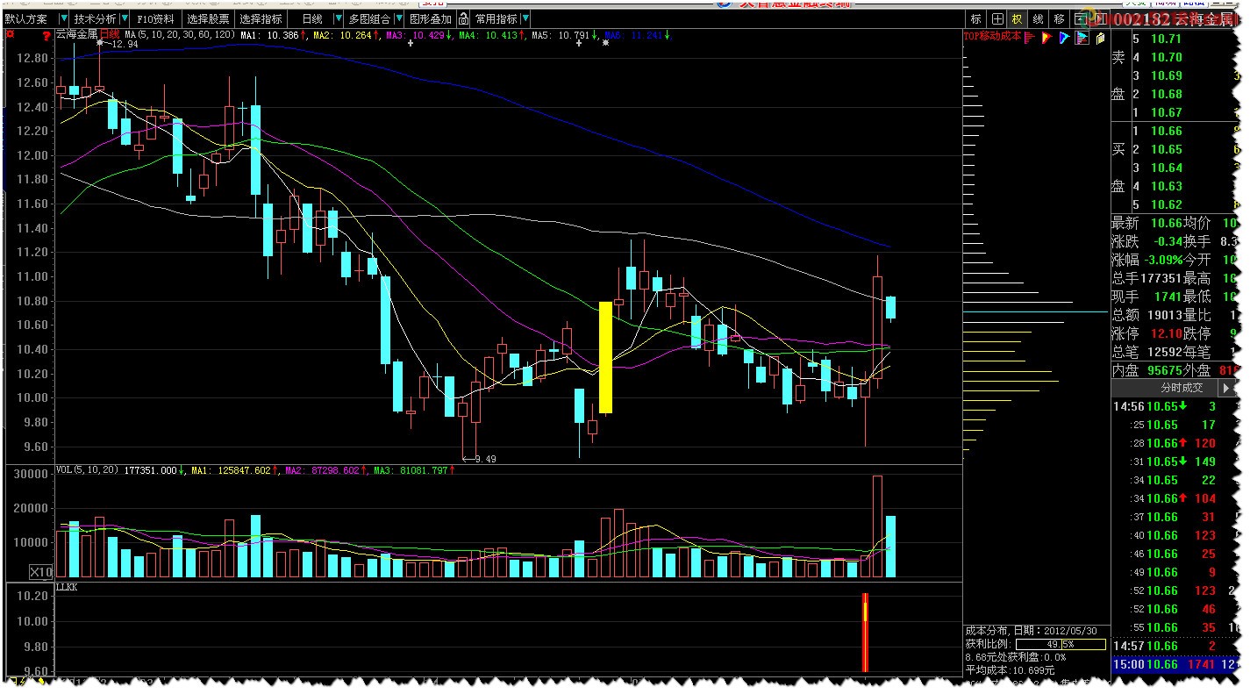The width and height of the screenshot is (1250, 694).
Task: Click the 标 marker tool button
Action: (x=976, y=18)
